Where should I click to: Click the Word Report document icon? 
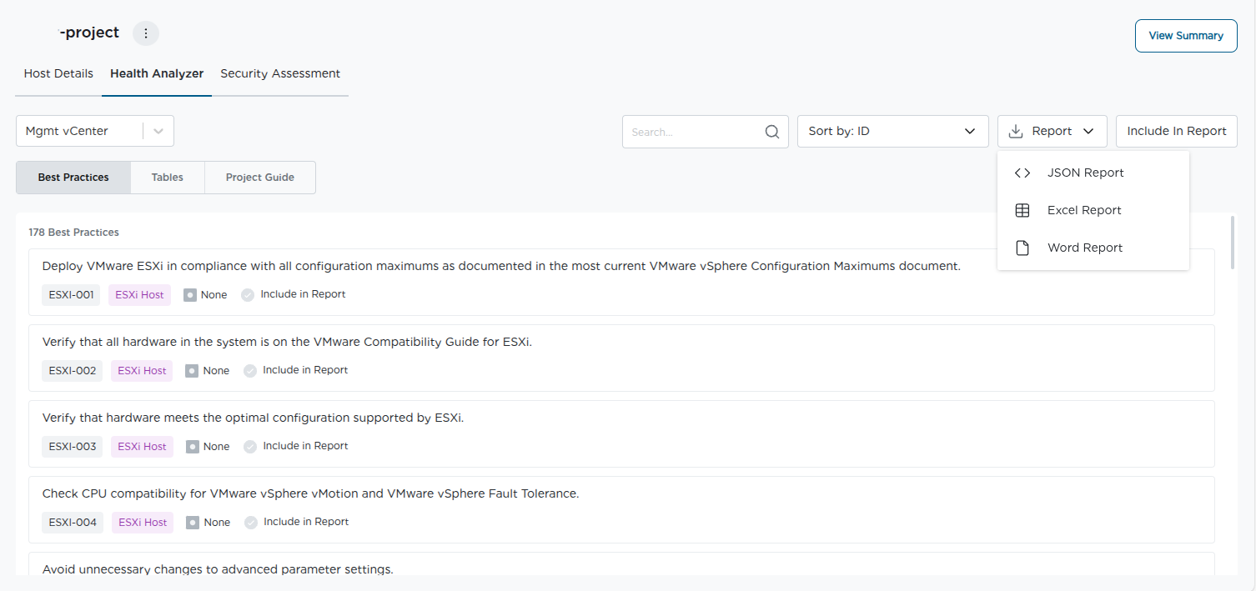(1022, 248)
